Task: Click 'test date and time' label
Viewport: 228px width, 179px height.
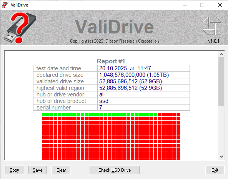Action: point(59,68)
